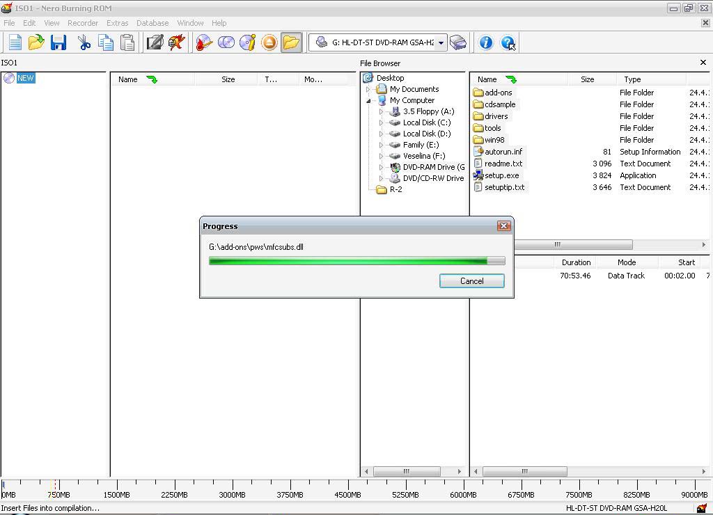Click the DVD-RAM Drive (G icon
713x515 pixels.
(x=395, y=167)
